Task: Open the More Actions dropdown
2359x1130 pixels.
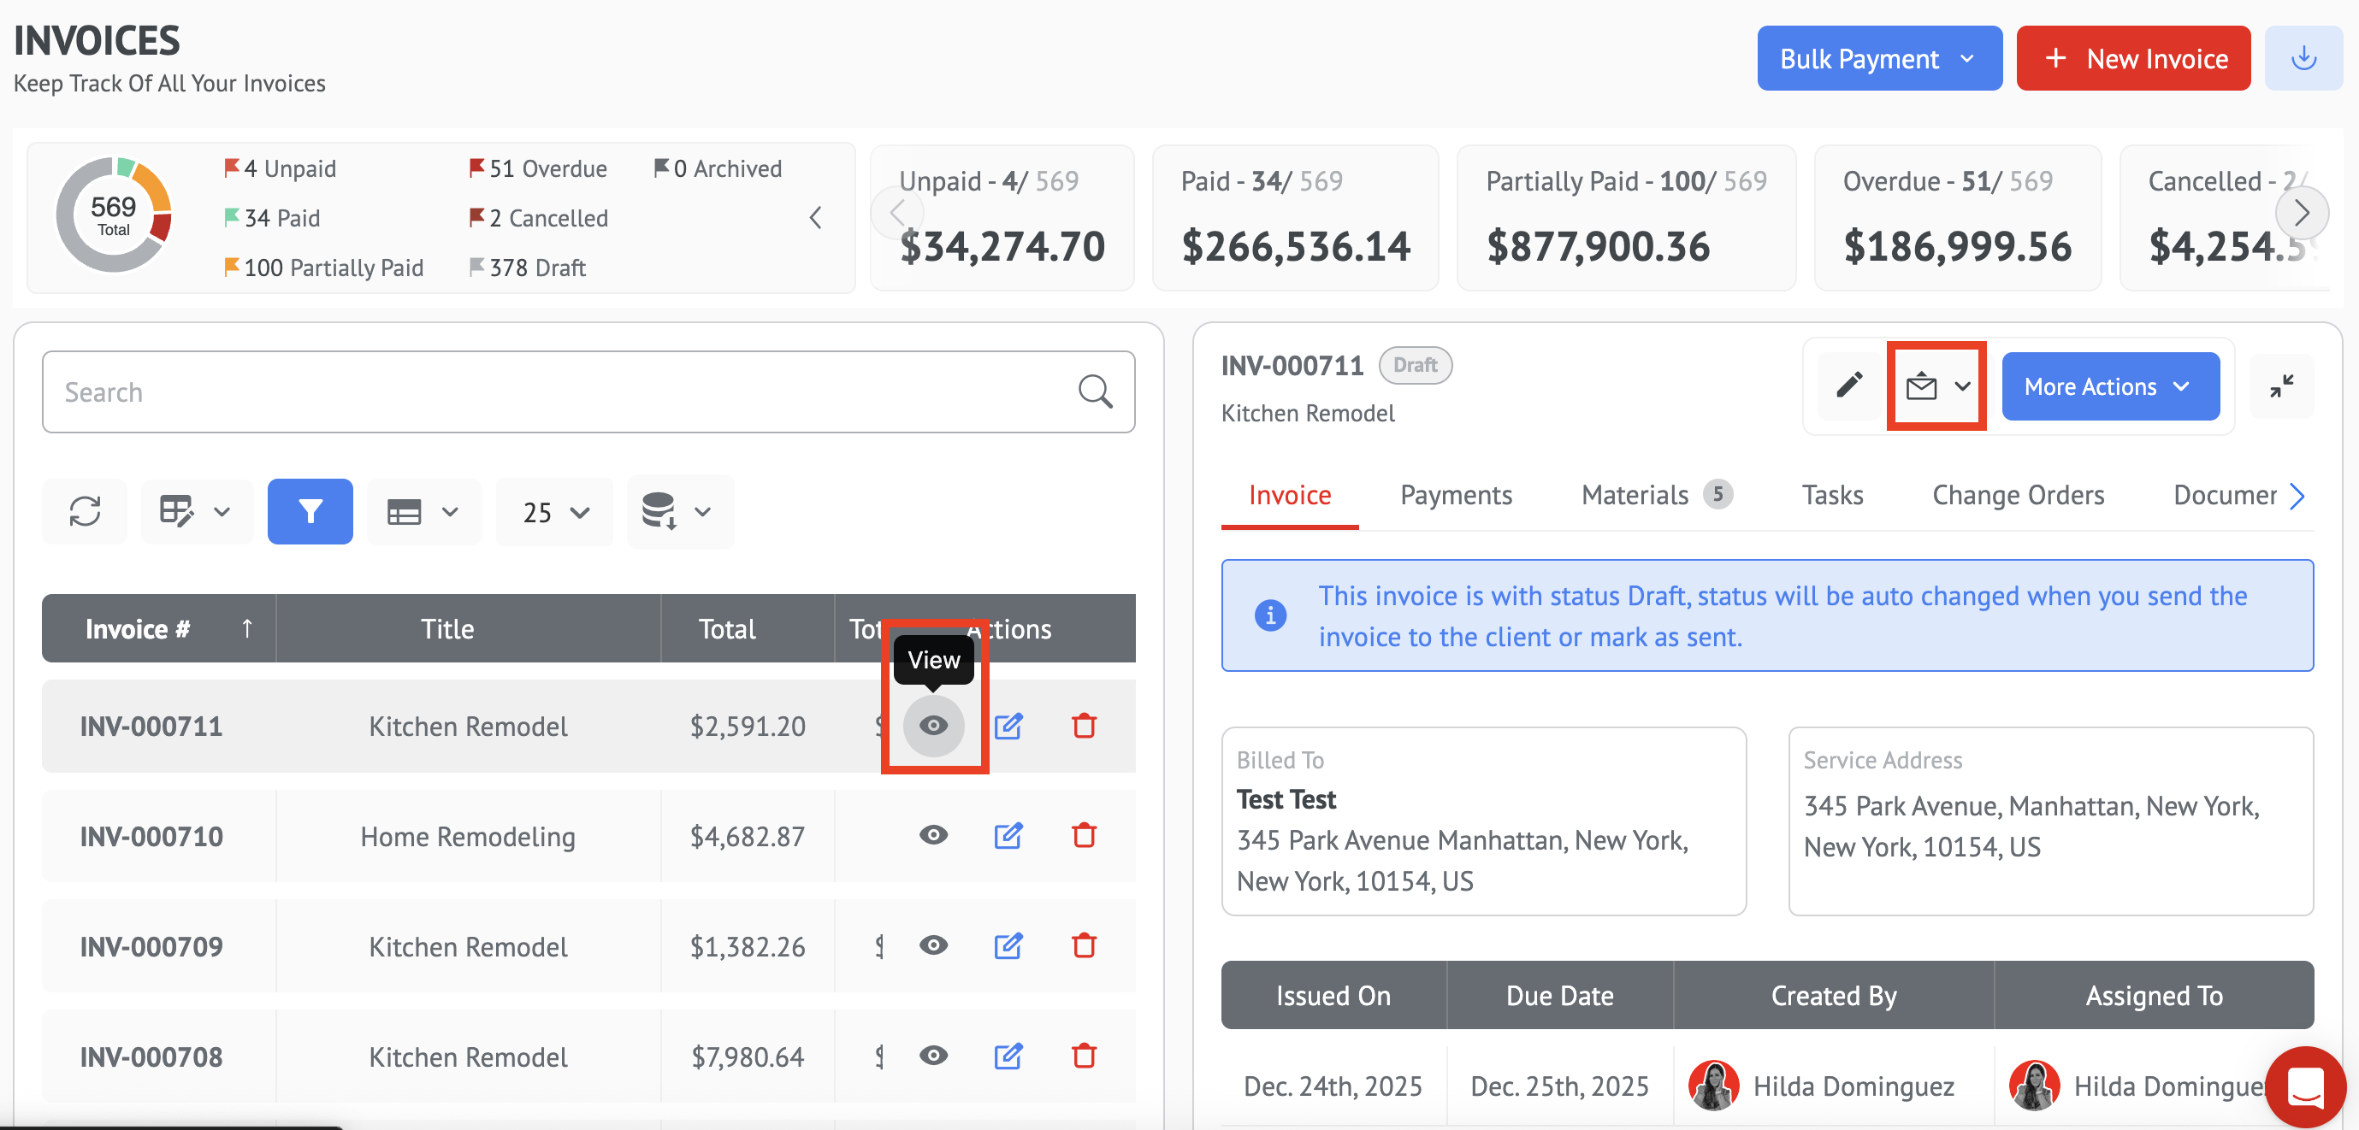Action: pyautogui.click(x=2109, y=386)
